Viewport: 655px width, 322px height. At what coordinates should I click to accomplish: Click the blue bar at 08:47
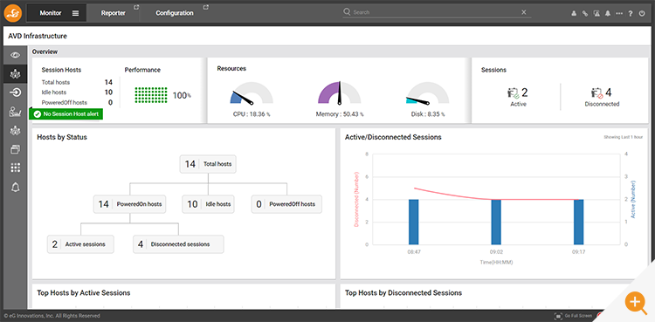[x=414, y=222]
